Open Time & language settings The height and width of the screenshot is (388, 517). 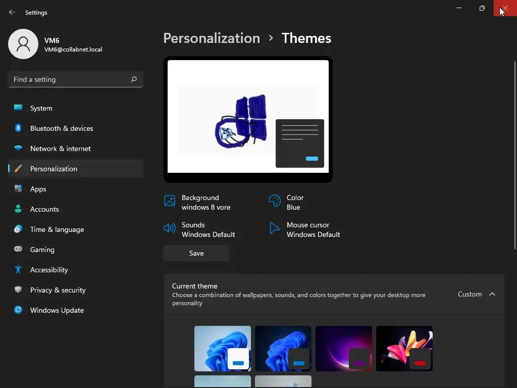click(76, 229)
